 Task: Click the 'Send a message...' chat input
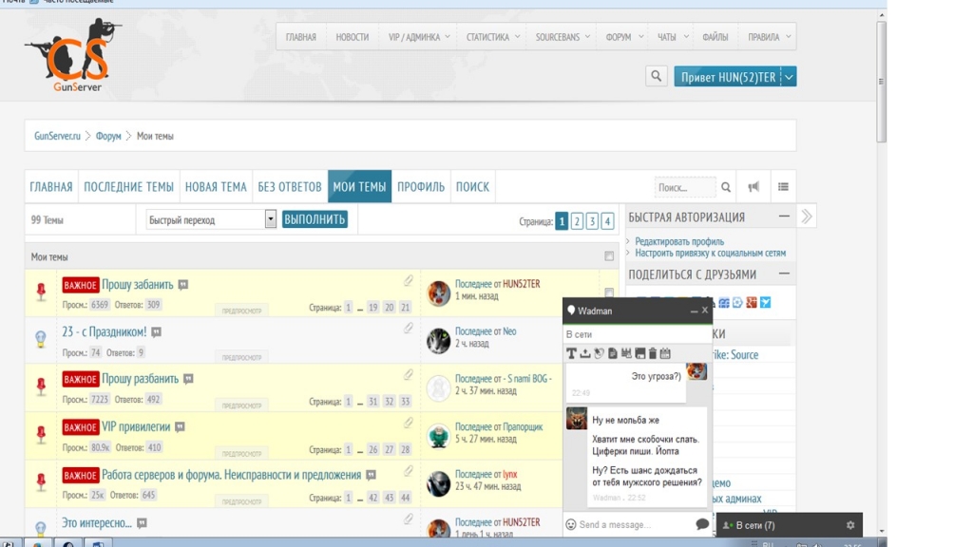point(632,524)
